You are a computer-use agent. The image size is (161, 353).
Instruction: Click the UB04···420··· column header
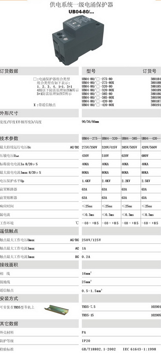(151, 139)
